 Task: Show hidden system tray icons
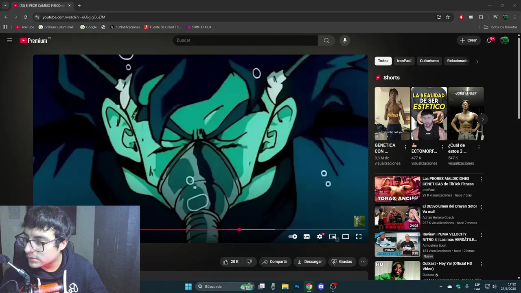(x=440, y=286)
